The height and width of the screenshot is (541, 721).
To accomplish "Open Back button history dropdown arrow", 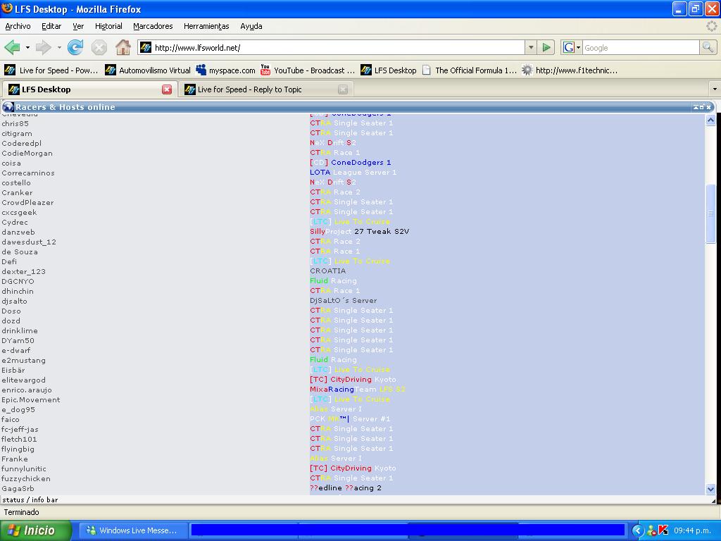I will [27, 47].
